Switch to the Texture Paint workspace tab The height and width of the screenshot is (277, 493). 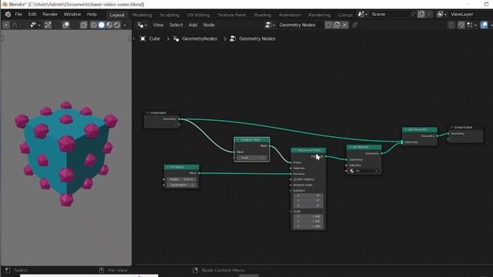(x=232, y=15)
